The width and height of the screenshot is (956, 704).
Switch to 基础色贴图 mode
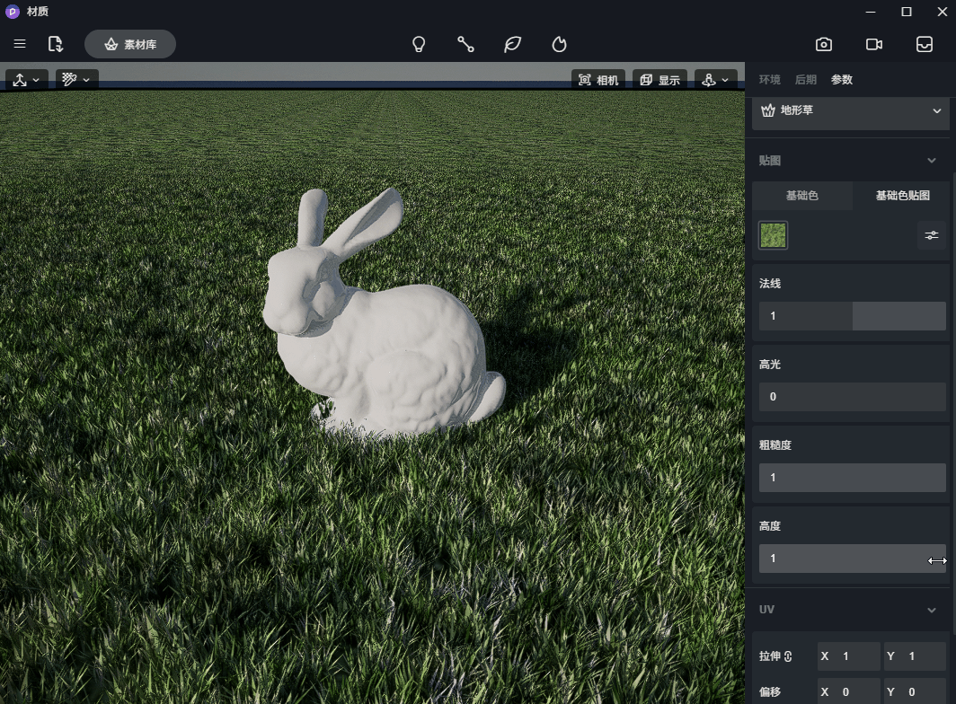click(x=902, y=196)
